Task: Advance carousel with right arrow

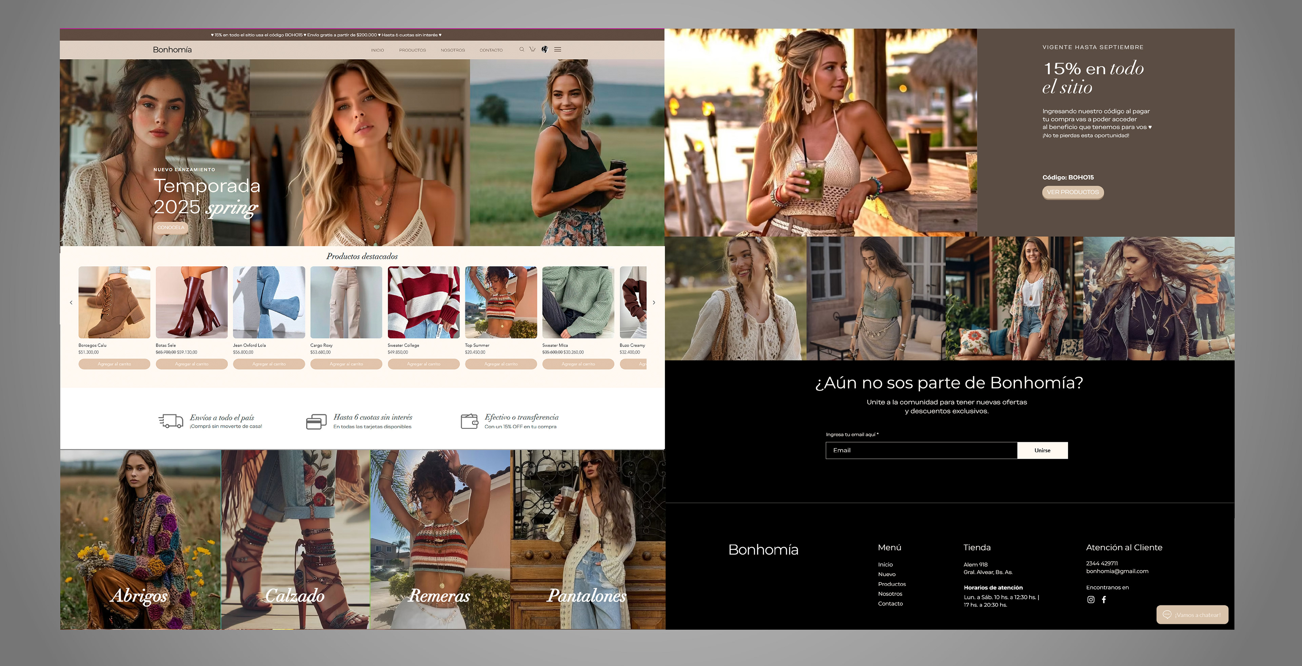Action: (653, 303)
